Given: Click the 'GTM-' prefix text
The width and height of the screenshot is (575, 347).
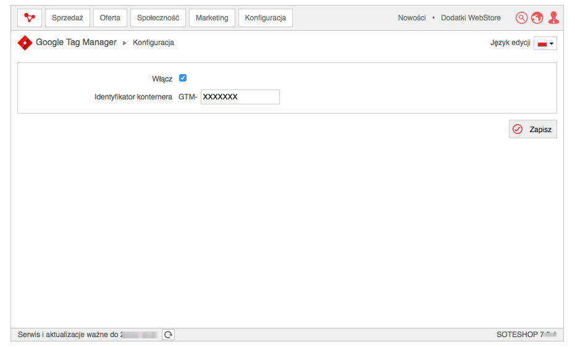Looking at the screenshot, I should coord(188,97).
